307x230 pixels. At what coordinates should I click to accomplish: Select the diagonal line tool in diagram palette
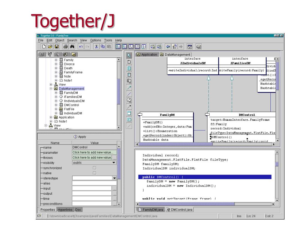(129, 94)
